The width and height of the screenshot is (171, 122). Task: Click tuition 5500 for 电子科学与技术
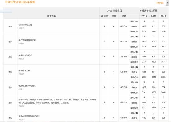(x=124, y=57)
